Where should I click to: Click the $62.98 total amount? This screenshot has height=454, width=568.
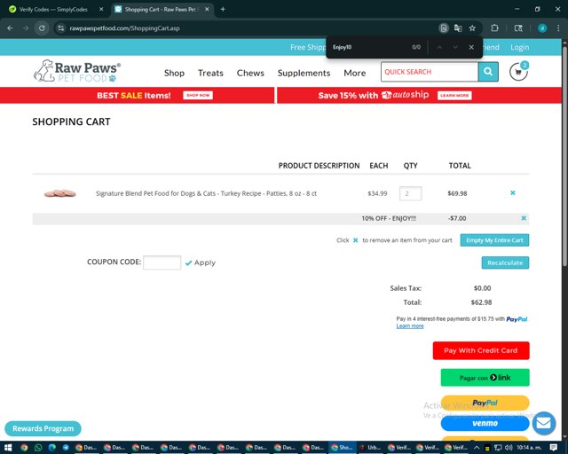(481, 302)
